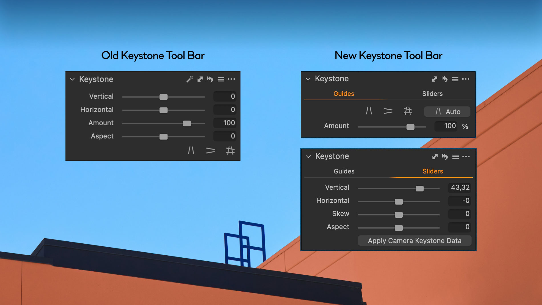Collapse the Guides Keystone panel chevron
Image resolution: width=542 pixels, height=305 pixels.
pos(308,79)
